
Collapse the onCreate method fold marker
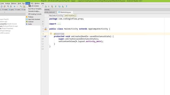click(x=49, y=36)
